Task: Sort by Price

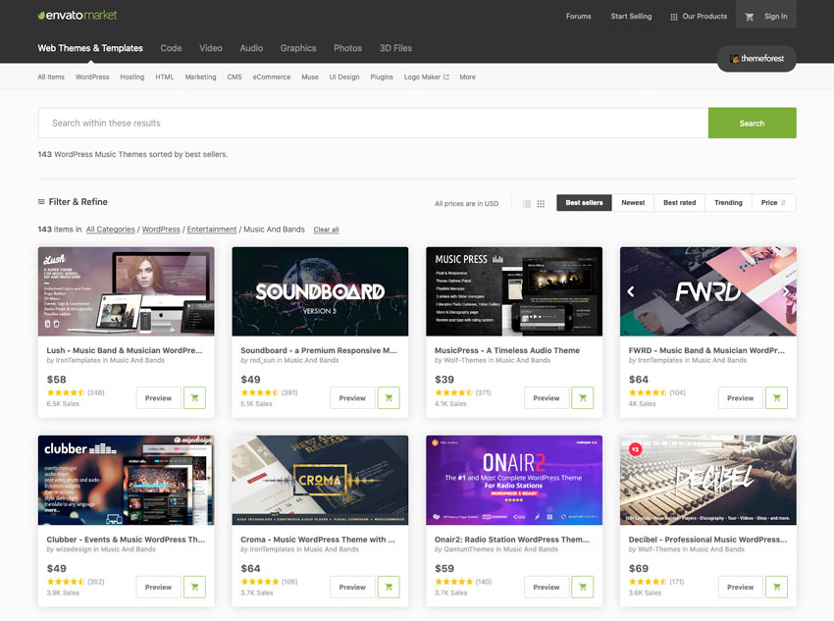Action: click(x=773, y=202)
